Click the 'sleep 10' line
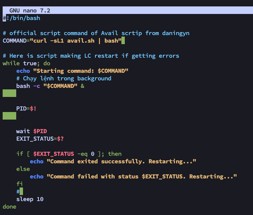Image resolution: width=253 pixels, height=215 pixels. 30,199
